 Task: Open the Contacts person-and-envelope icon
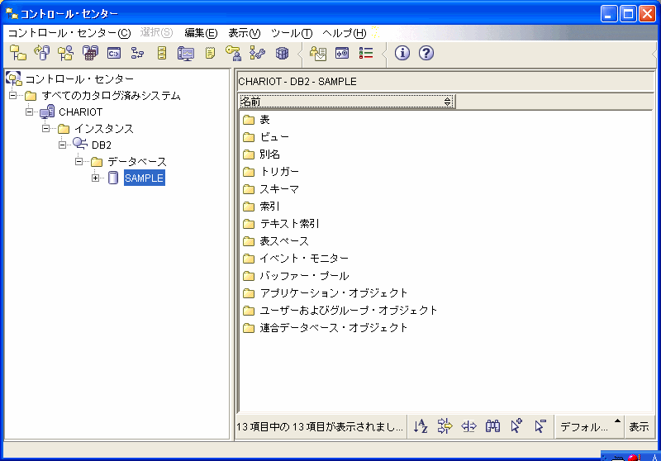pos(318,53)
